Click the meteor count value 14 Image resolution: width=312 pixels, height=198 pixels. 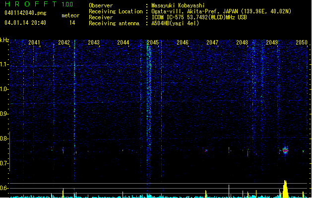tap(72, 23)
